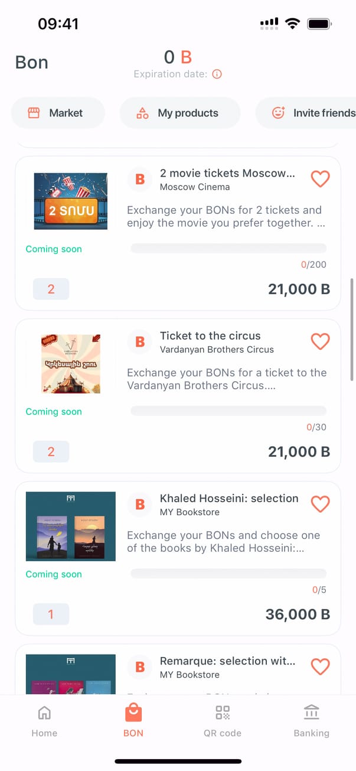Open the Khaled Hosseini books thumbnail
Image resolution: width=356 pixels, height=771 pixels.
click(71, 526)
